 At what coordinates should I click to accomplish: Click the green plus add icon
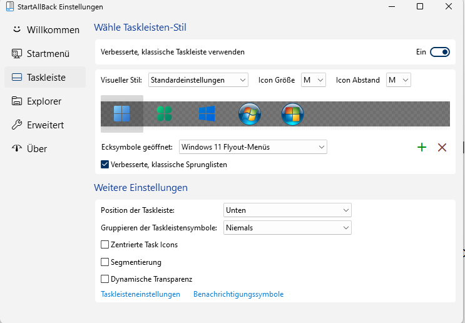tap(422, 147)
